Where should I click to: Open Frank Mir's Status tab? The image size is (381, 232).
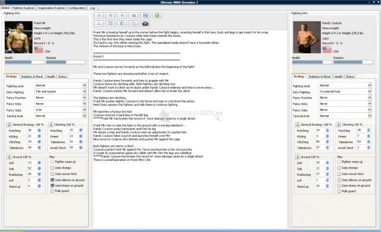coord(62,77)
